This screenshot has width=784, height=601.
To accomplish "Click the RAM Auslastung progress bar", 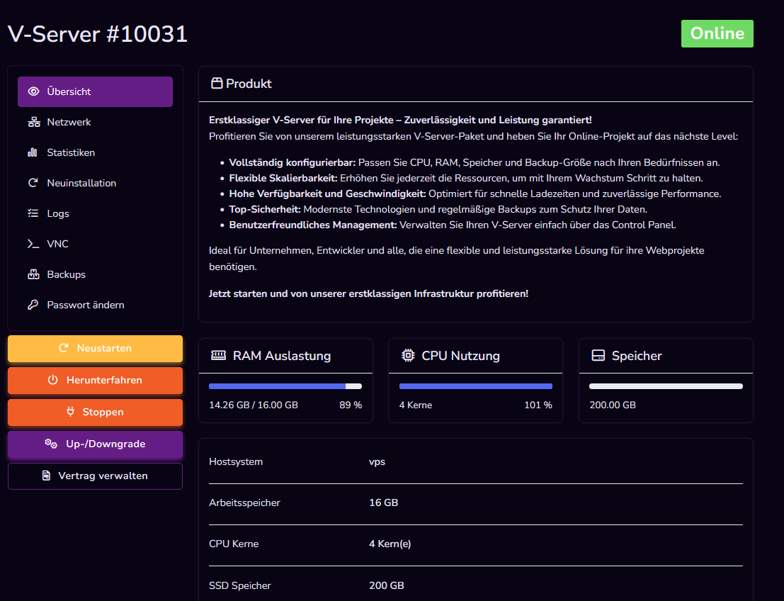I will (285, 386).
